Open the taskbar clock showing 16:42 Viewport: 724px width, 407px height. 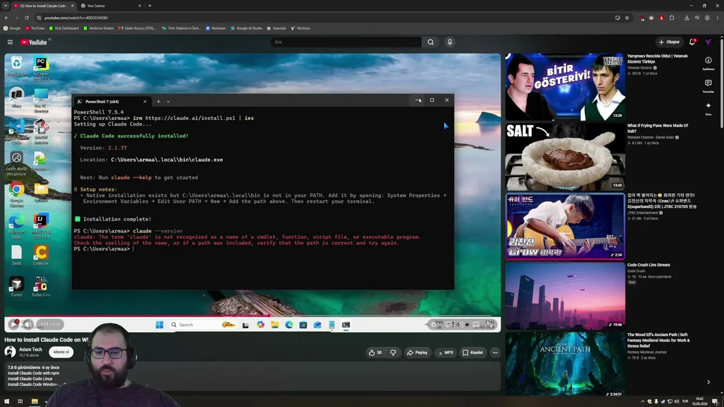point(700,401)
